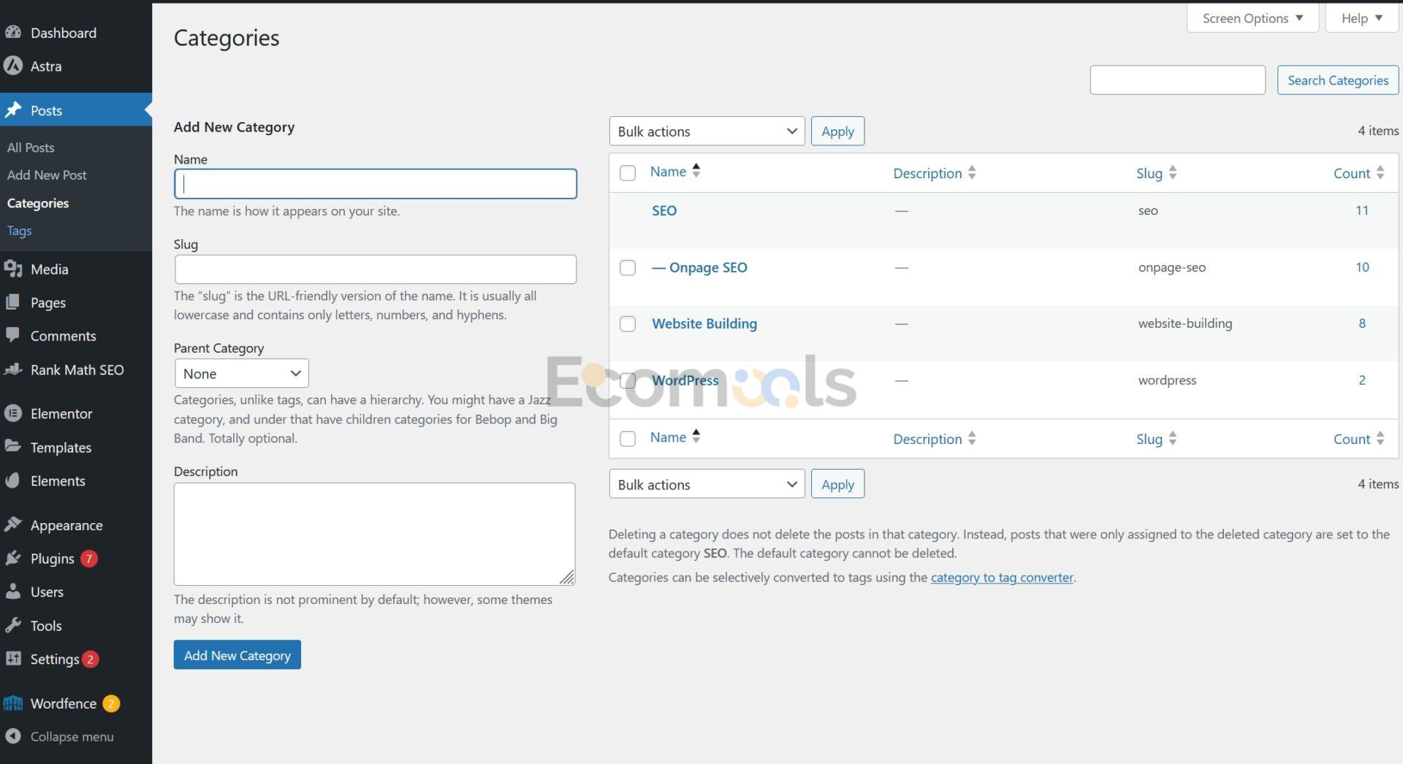This screenshot has height=764, width=1403.
Task: Click the Add New Category button
Action: pos(237,655)
